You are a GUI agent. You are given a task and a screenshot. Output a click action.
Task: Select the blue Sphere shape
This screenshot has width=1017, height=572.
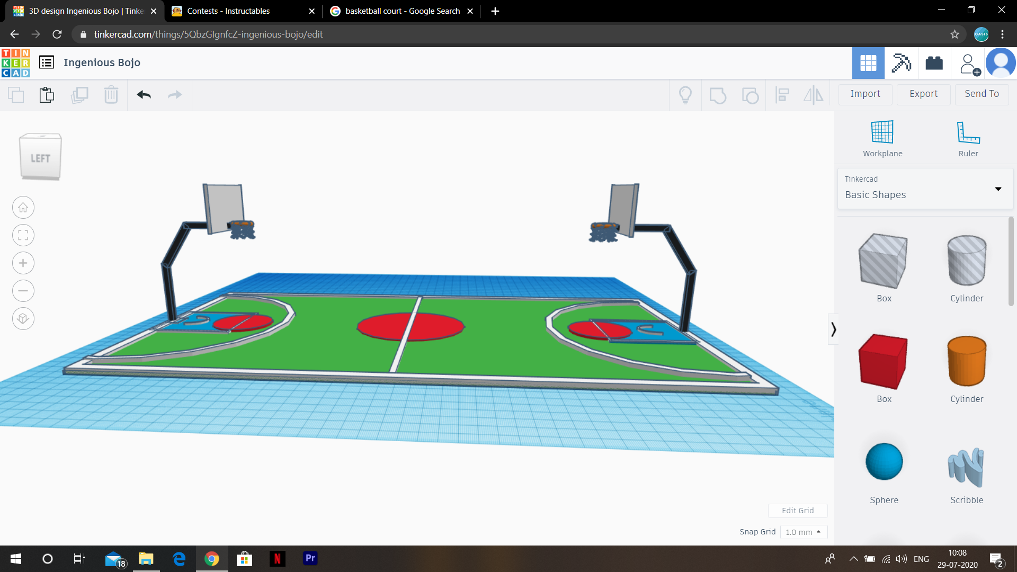coord(883,461)
